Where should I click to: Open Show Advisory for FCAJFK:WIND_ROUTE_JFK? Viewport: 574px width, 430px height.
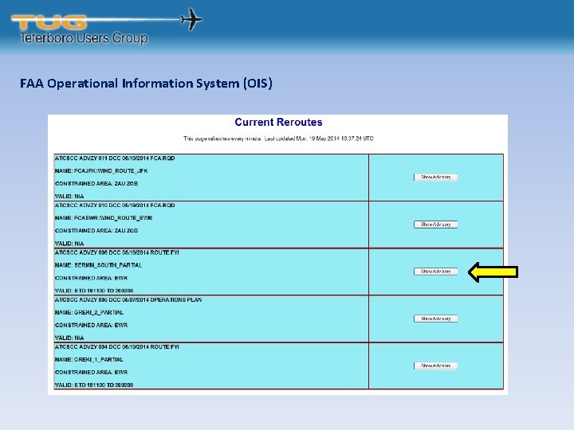435,178
